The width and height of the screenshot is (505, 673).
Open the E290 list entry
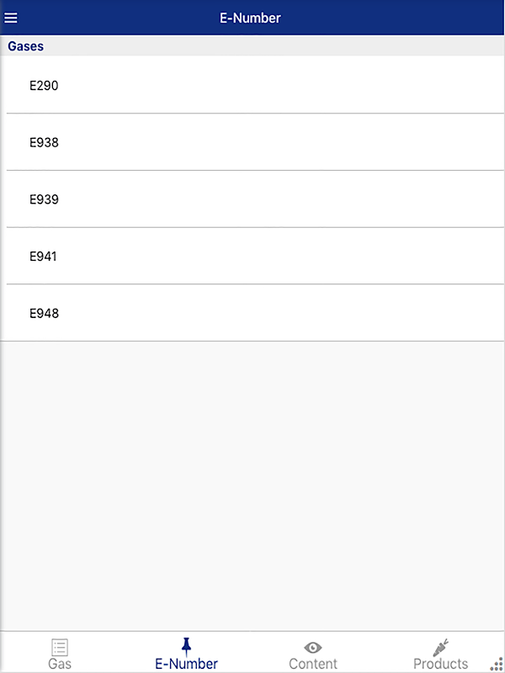pyautogui.click(x=44, y=86)
